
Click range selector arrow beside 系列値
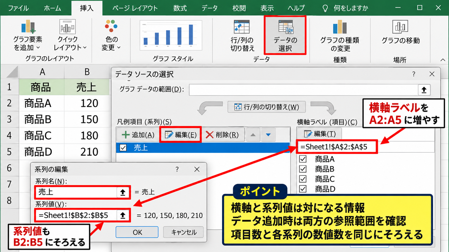(x=123, y=215)
